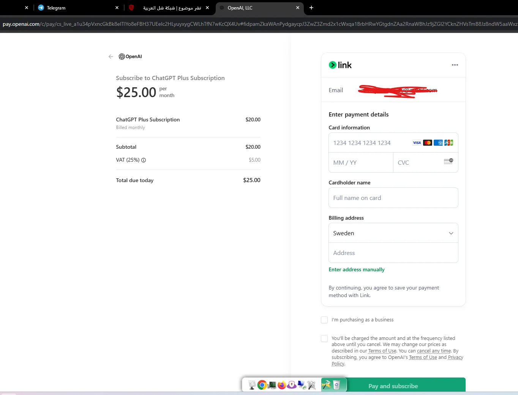The image size is (518, 395).
Task: Open the recycle bin in the dock
Action: (x=336, y=385)
